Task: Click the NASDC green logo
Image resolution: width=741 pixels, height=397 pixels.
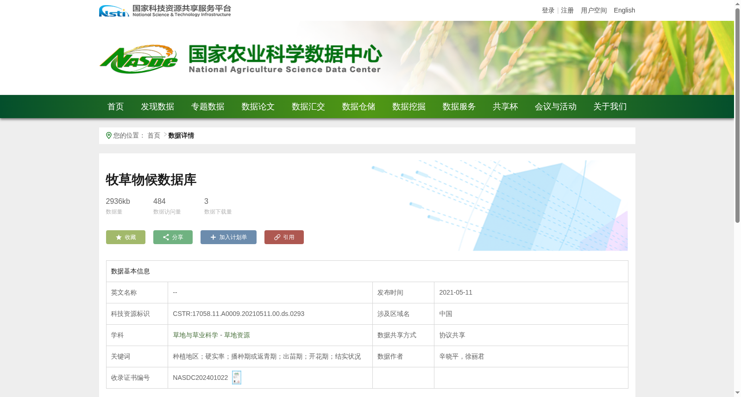Action: click(x=138, y=59)
